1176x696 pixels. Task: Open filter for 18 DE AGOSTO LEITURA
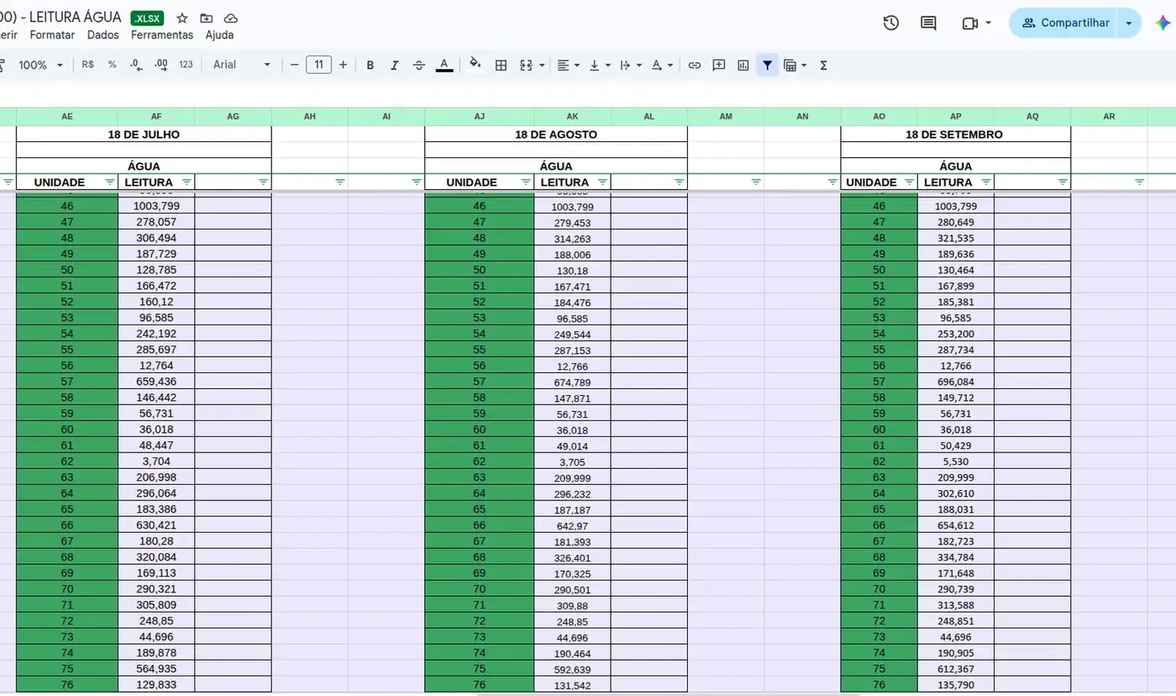pyautogui.click(x=602, y=182)
